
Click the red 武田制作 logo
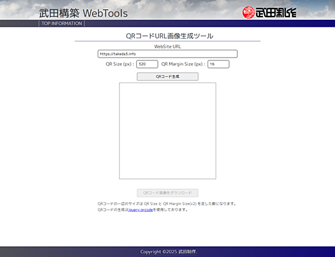[x=269, y=13]
